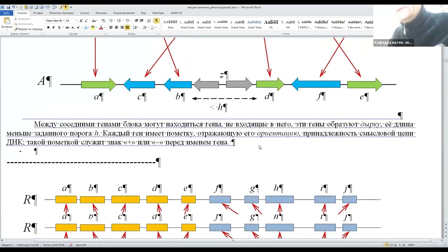Open font name combo box
The width and height of the screenshot is (448, 252).
click(55, 21)
